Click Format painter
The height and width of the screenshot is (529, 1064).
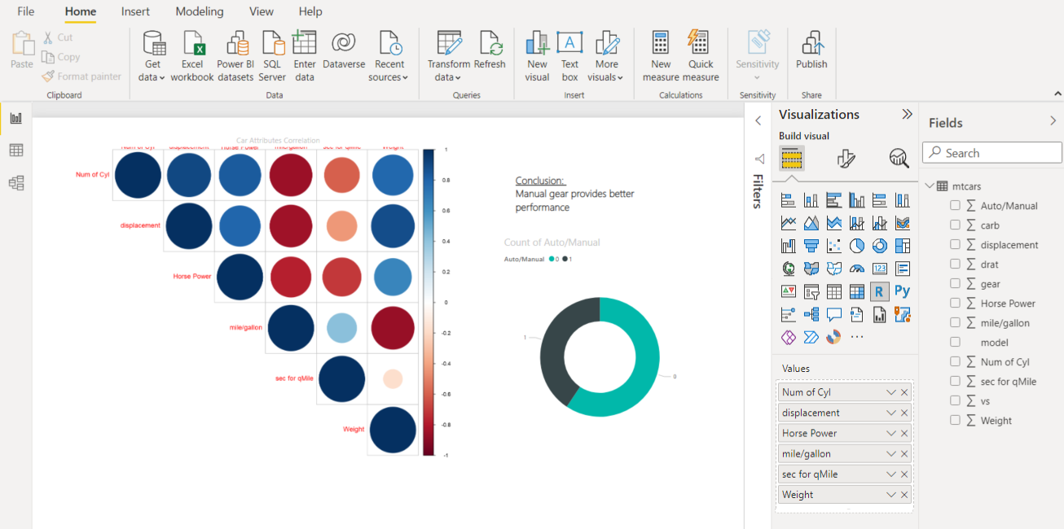pos(81,77)
